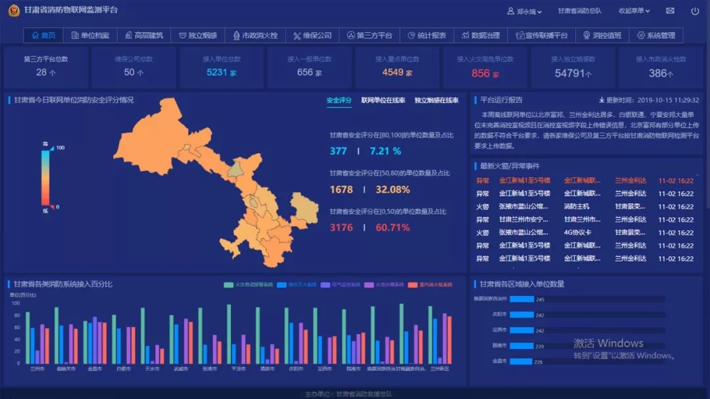
Task: Click the 金昌市 bar showing 226
Action: pyautogui.click(x=521, y=362)
